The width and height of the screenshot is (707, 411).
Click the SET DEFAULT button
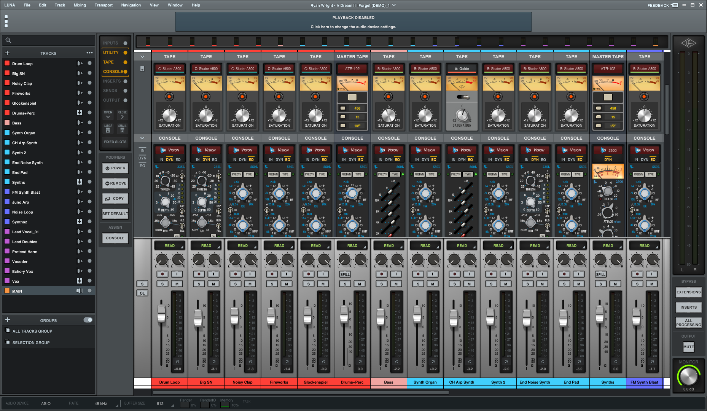point(115,214)
